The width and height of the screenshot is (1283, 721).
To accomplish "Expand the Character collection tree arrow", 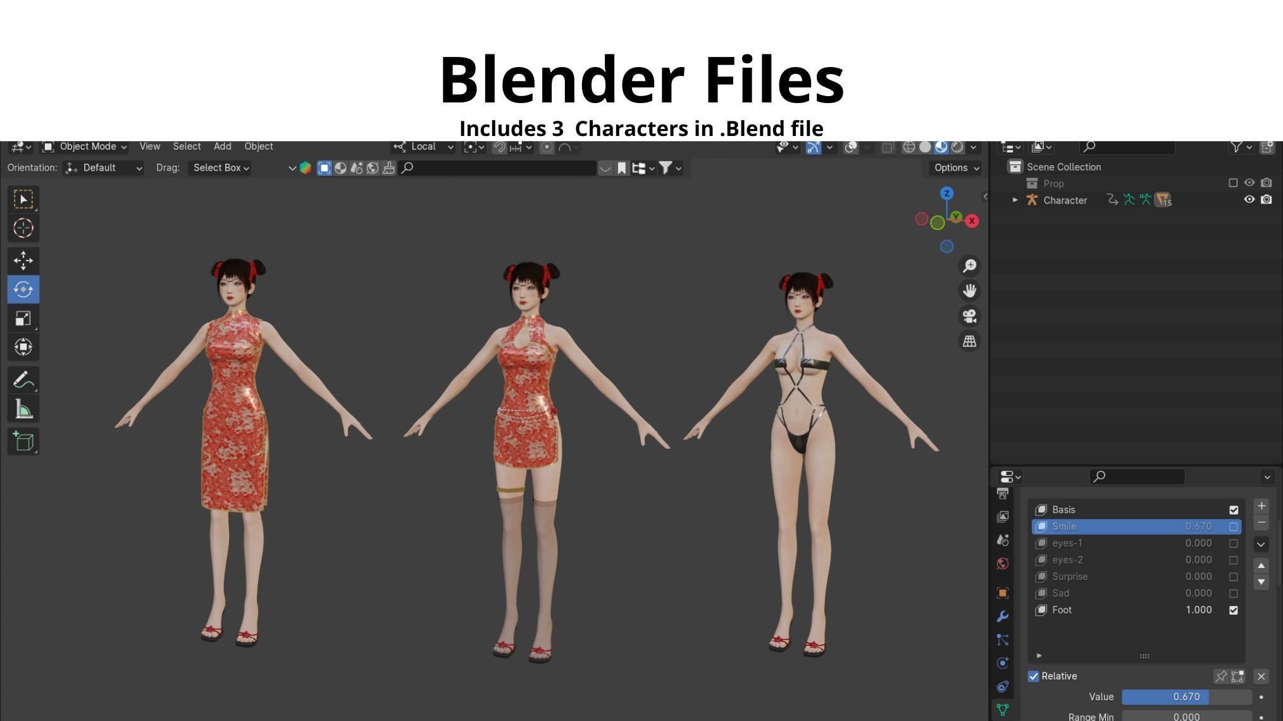I will (x=1015, y=200).
